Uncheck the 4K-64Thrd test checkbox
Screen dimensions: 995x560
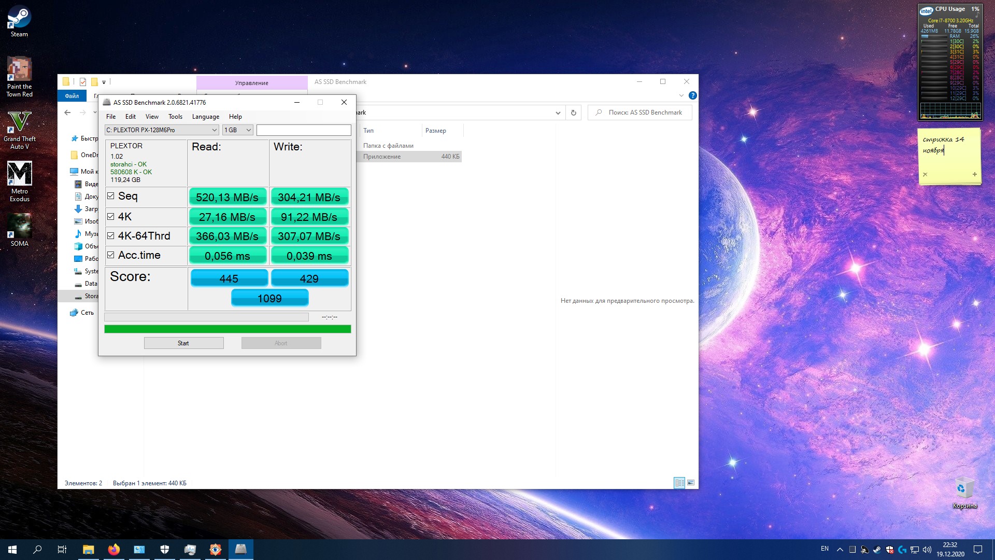pos(110,236)
